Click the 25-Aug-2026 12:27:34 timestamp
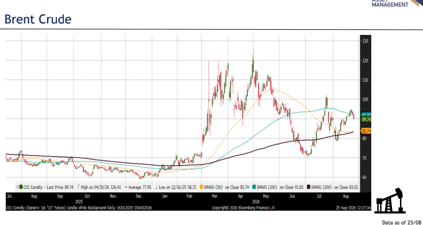 (353, 208)
